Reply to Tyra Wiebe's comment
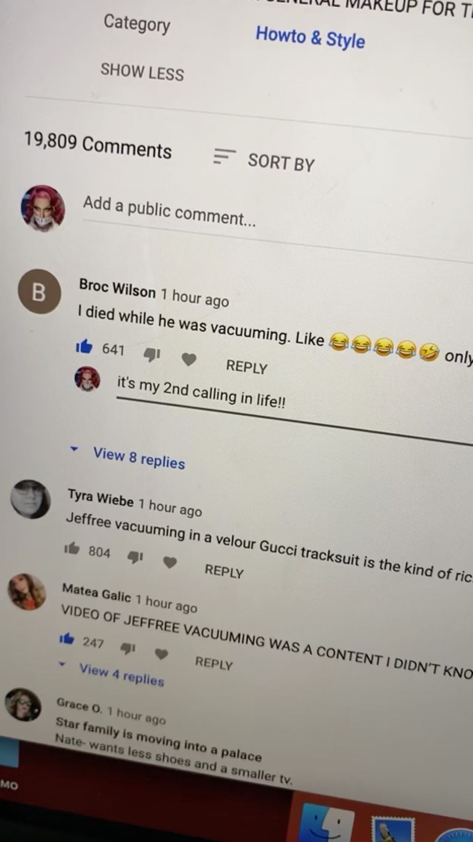Screen dimensions: 473x842 (224, 571)
